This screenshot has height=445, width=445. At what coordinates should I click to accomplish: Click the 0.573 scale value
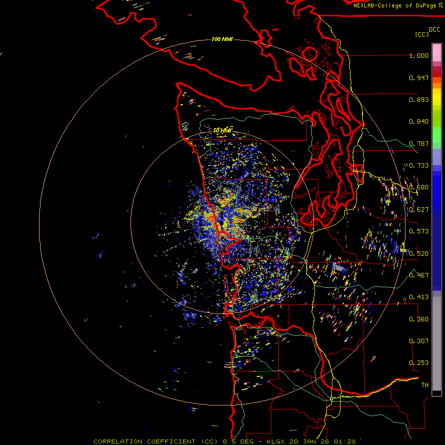pyautogui.click(x=419, y=231)
